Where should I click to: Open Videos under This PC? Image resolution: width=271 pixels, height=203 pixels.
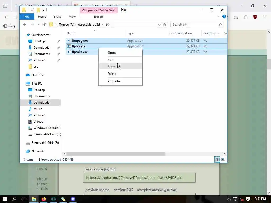(38, 122)
